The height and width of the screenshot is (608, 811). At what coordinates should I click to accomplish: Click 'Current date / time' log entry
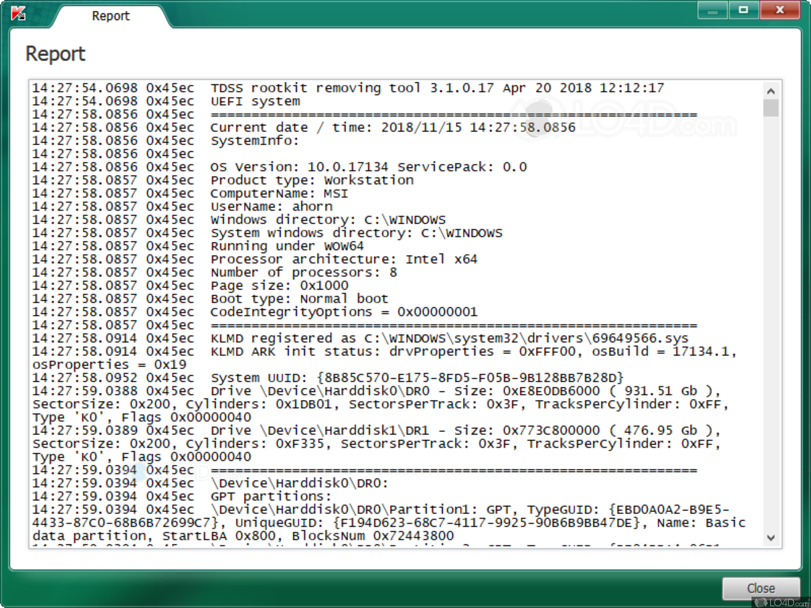click(x=304, y=128)
